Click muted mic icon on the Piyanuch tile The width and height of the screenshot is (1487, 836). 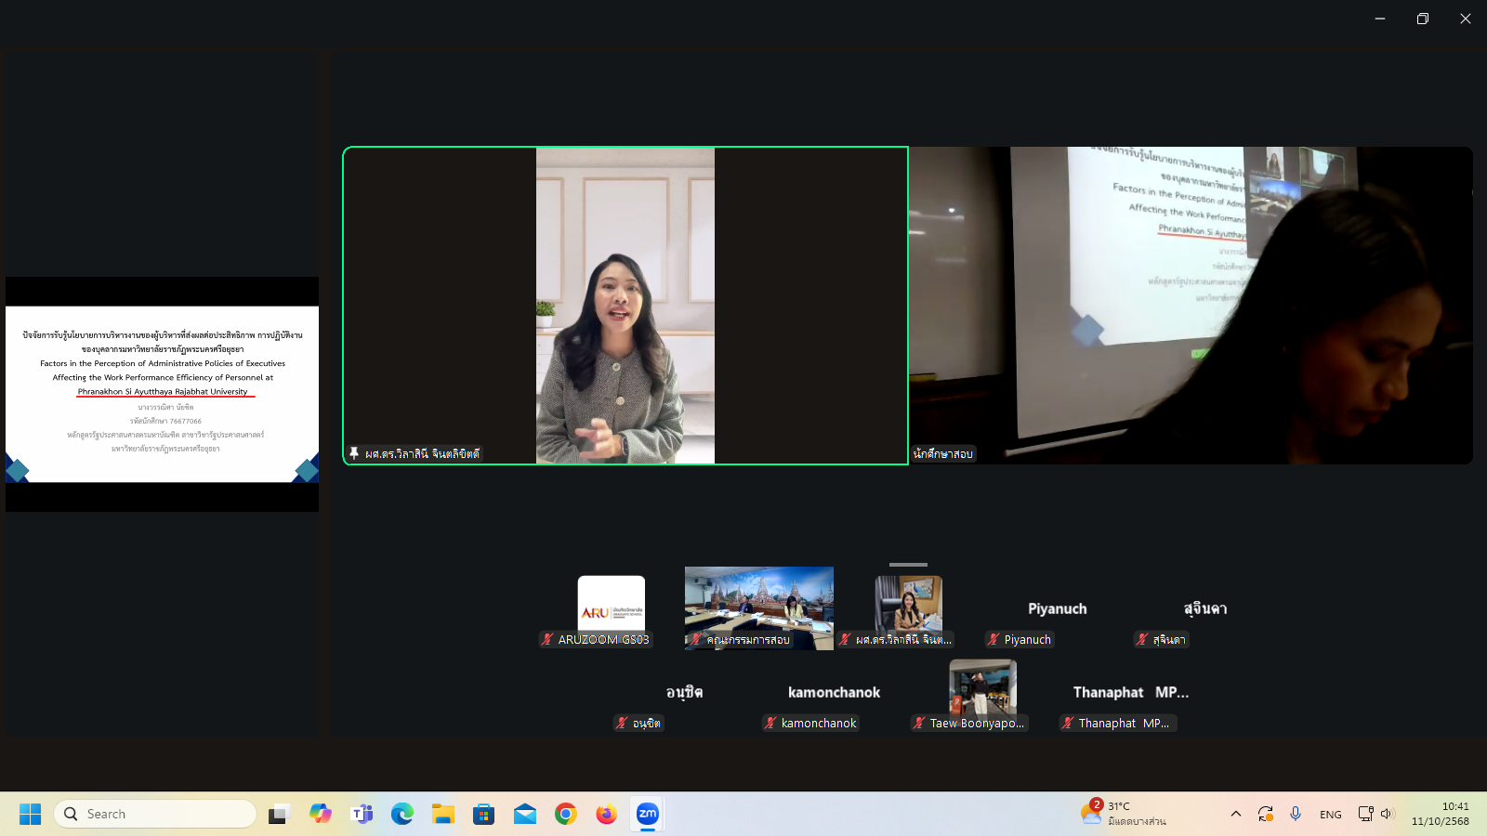pos(994,639)
